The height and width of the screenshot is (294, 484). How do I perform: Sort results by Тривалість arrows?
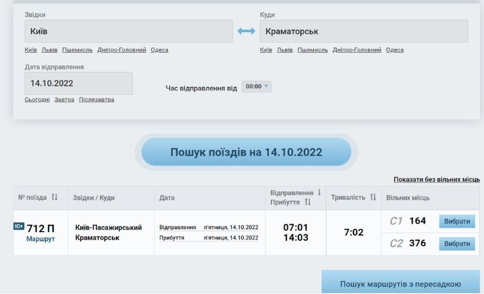coord(373,197)
